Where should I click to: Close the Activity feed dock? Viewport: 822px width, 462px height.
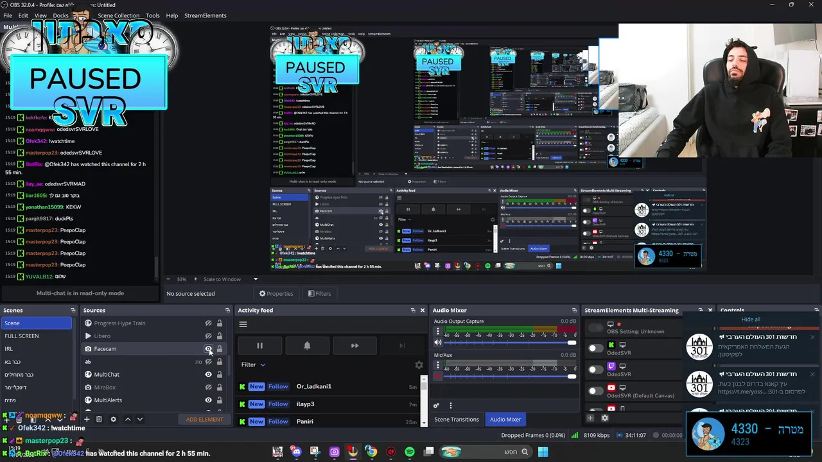(x=422, y=310)
